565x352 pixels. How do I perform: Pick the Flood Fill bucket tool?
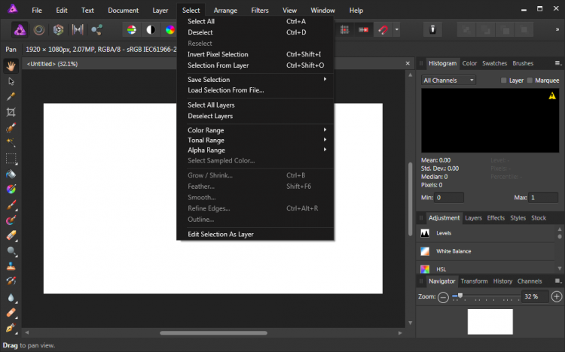(x=11, y=174)
